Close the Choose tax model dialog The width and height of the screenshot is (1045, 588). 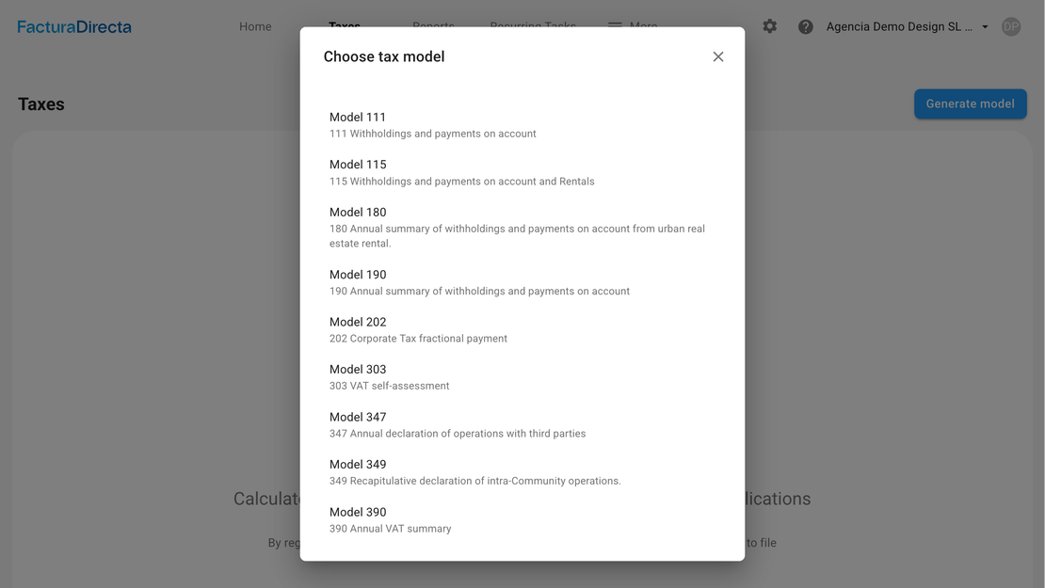pos(718,56)
